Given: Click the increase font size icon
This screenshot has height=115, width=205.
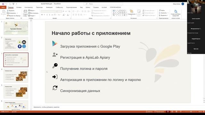Looking at the screenshot, I should (x=63, y=11).
